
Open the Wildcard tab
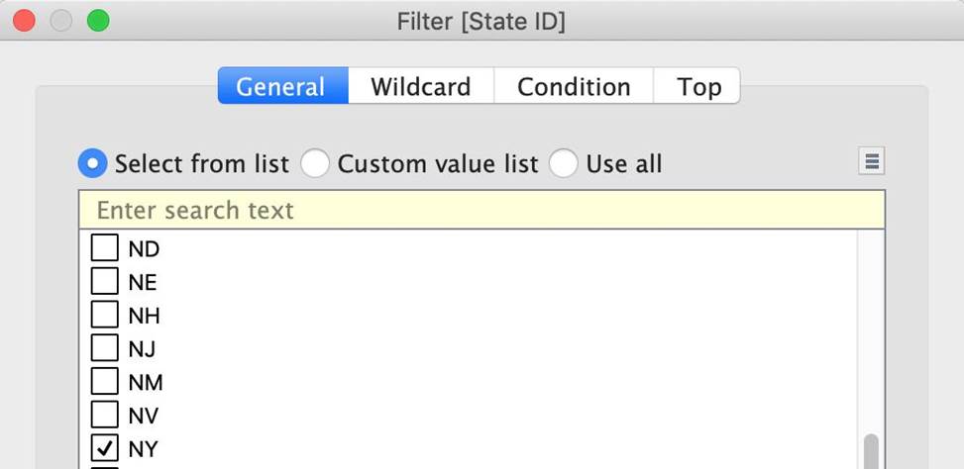point(420,86)
